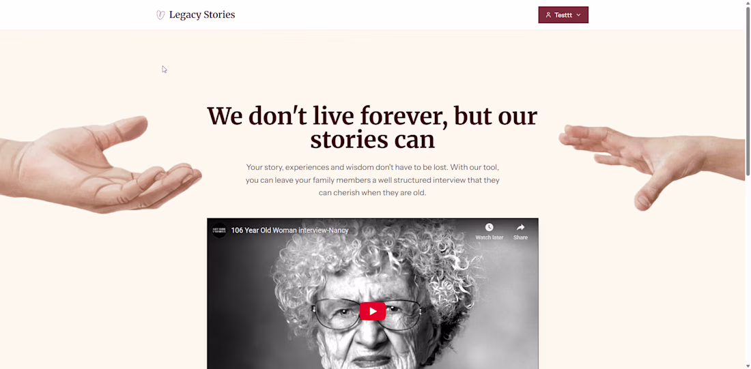Expand the Testtt account dropdown chevron
This screenshot has width=751, height=369.
point(578,15)
